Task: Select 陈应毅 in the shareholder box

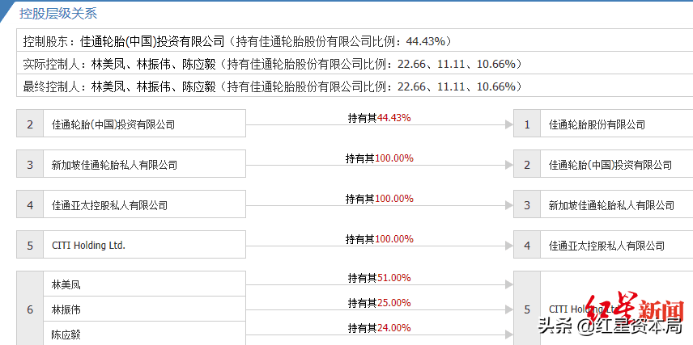Action: pyautogui.click(x=66, y=334)
